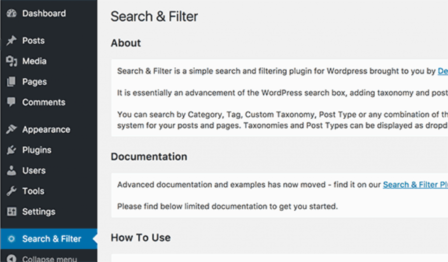448x262 pixels.
Task: Click the Pages document icon
Action: pyautogui.click(x=12, y=82)
